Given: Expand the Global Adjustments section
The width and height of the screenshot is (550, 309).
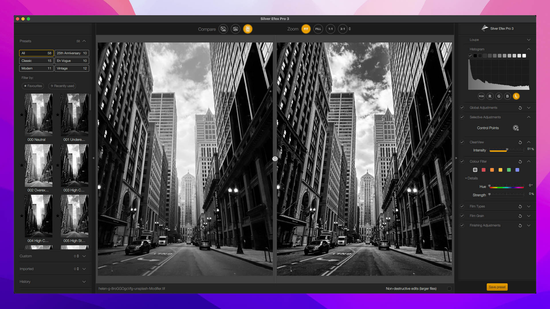Looking at the screenshot, I should [x=529, y=108].
